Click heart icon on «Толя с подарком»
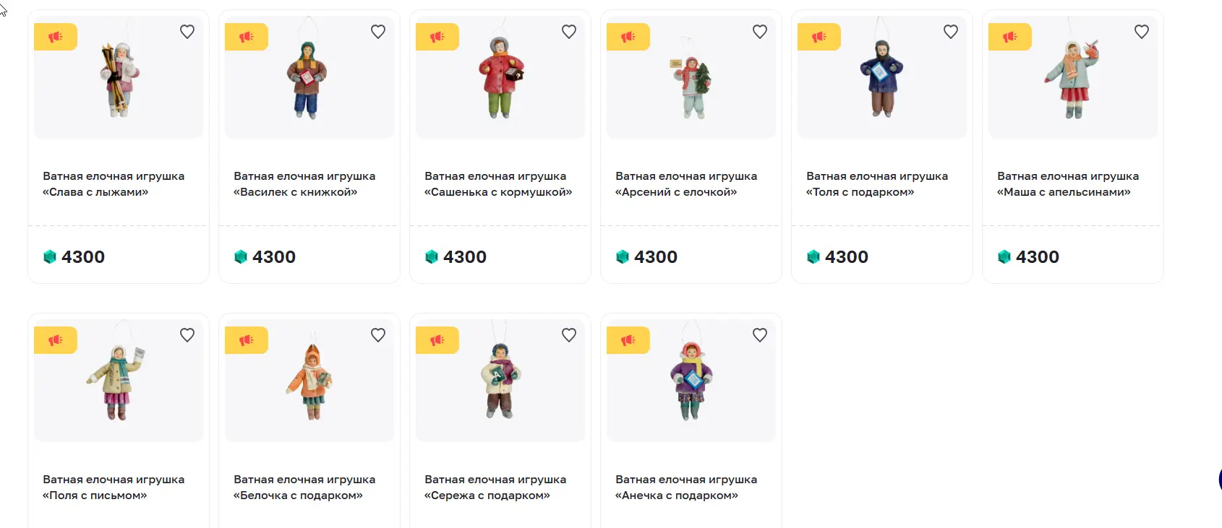Image resolution: width=1222 pixels, height=528 pixels. pyautogui.click(x=951, y=32)
